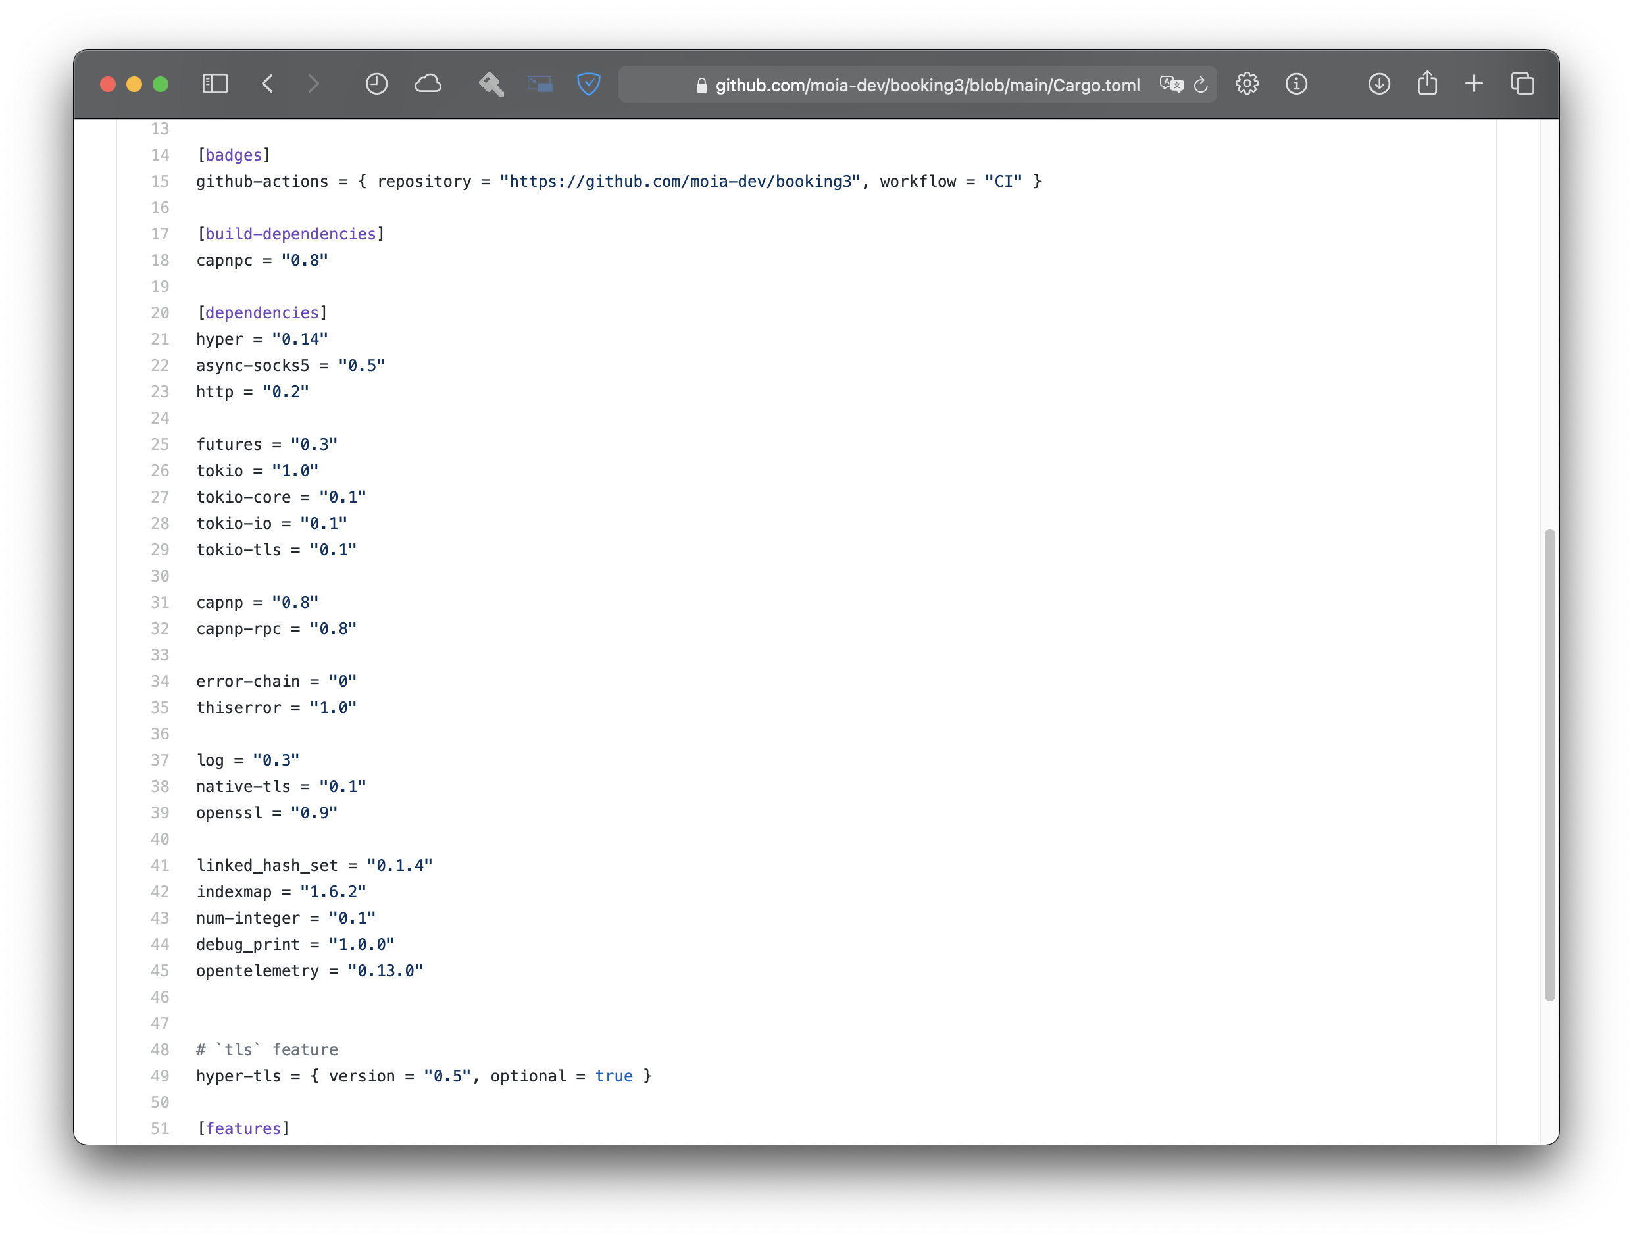Screen dimensions: 1633x1242
Task: Click the [dependencies] section header
Action: pyautogui.click(x=262, y=312)
